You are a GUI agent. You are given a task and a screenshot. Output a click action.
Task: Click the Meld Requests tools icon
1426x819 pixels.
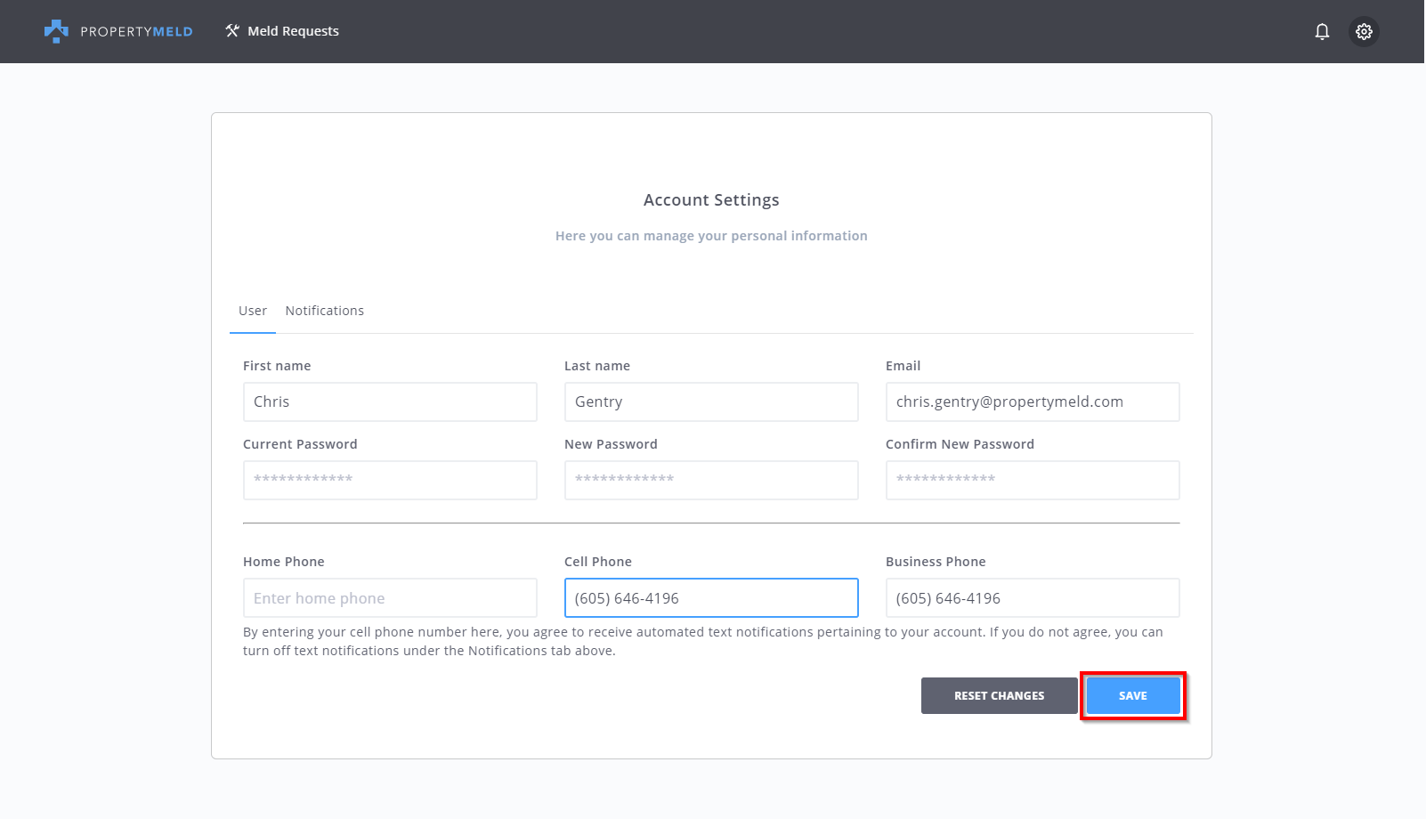click(232, 31)
